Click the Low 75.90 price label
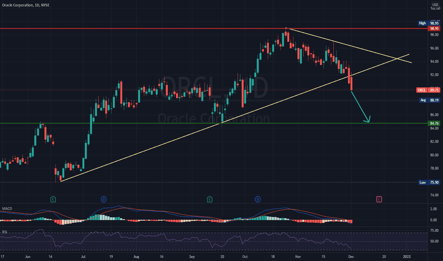The width and height of the screenshot is (443, 261). pos(429,183)
